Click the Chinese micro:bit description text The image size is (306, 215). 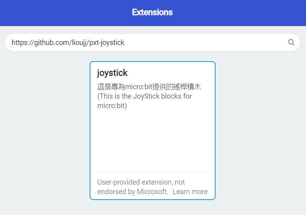click(x=149, y=87)
